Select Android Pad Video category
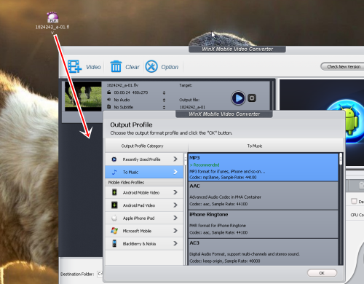This screenshot has height=284, width=364. [x=144, y=205]
